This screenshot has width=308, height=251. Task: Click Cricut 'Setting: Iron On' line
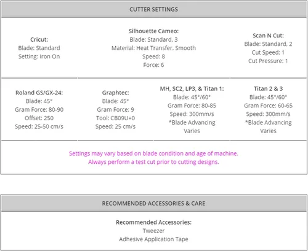point(39,56)
